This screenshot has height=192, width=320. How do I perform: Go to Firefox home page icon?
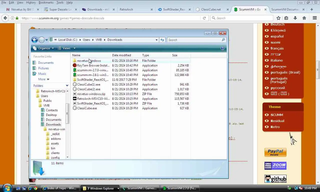[x=304, y=18]
